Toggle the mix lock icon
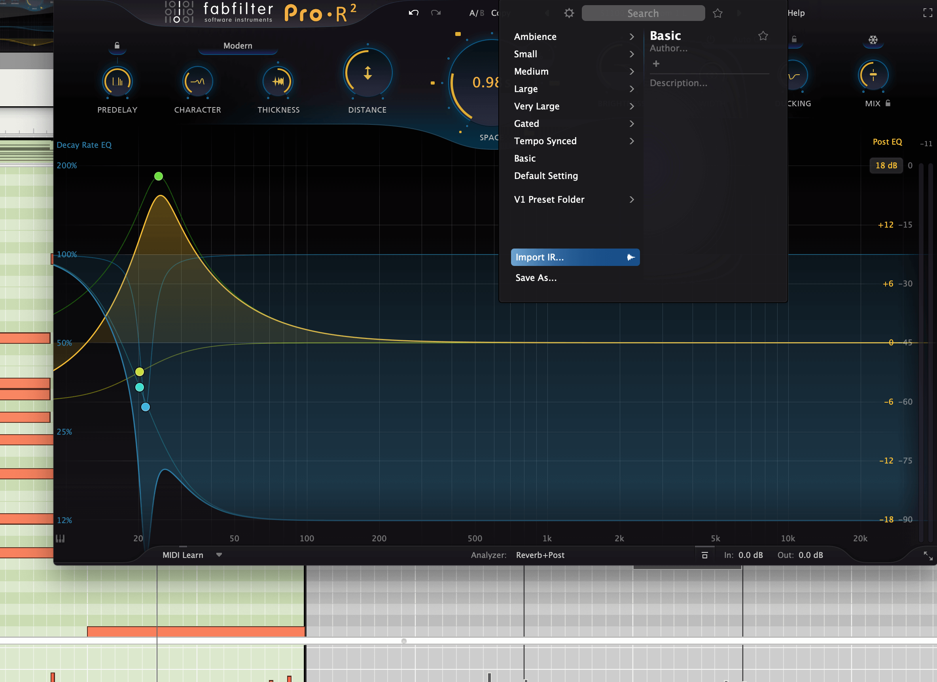937x682 pixels. pos(888,103)
